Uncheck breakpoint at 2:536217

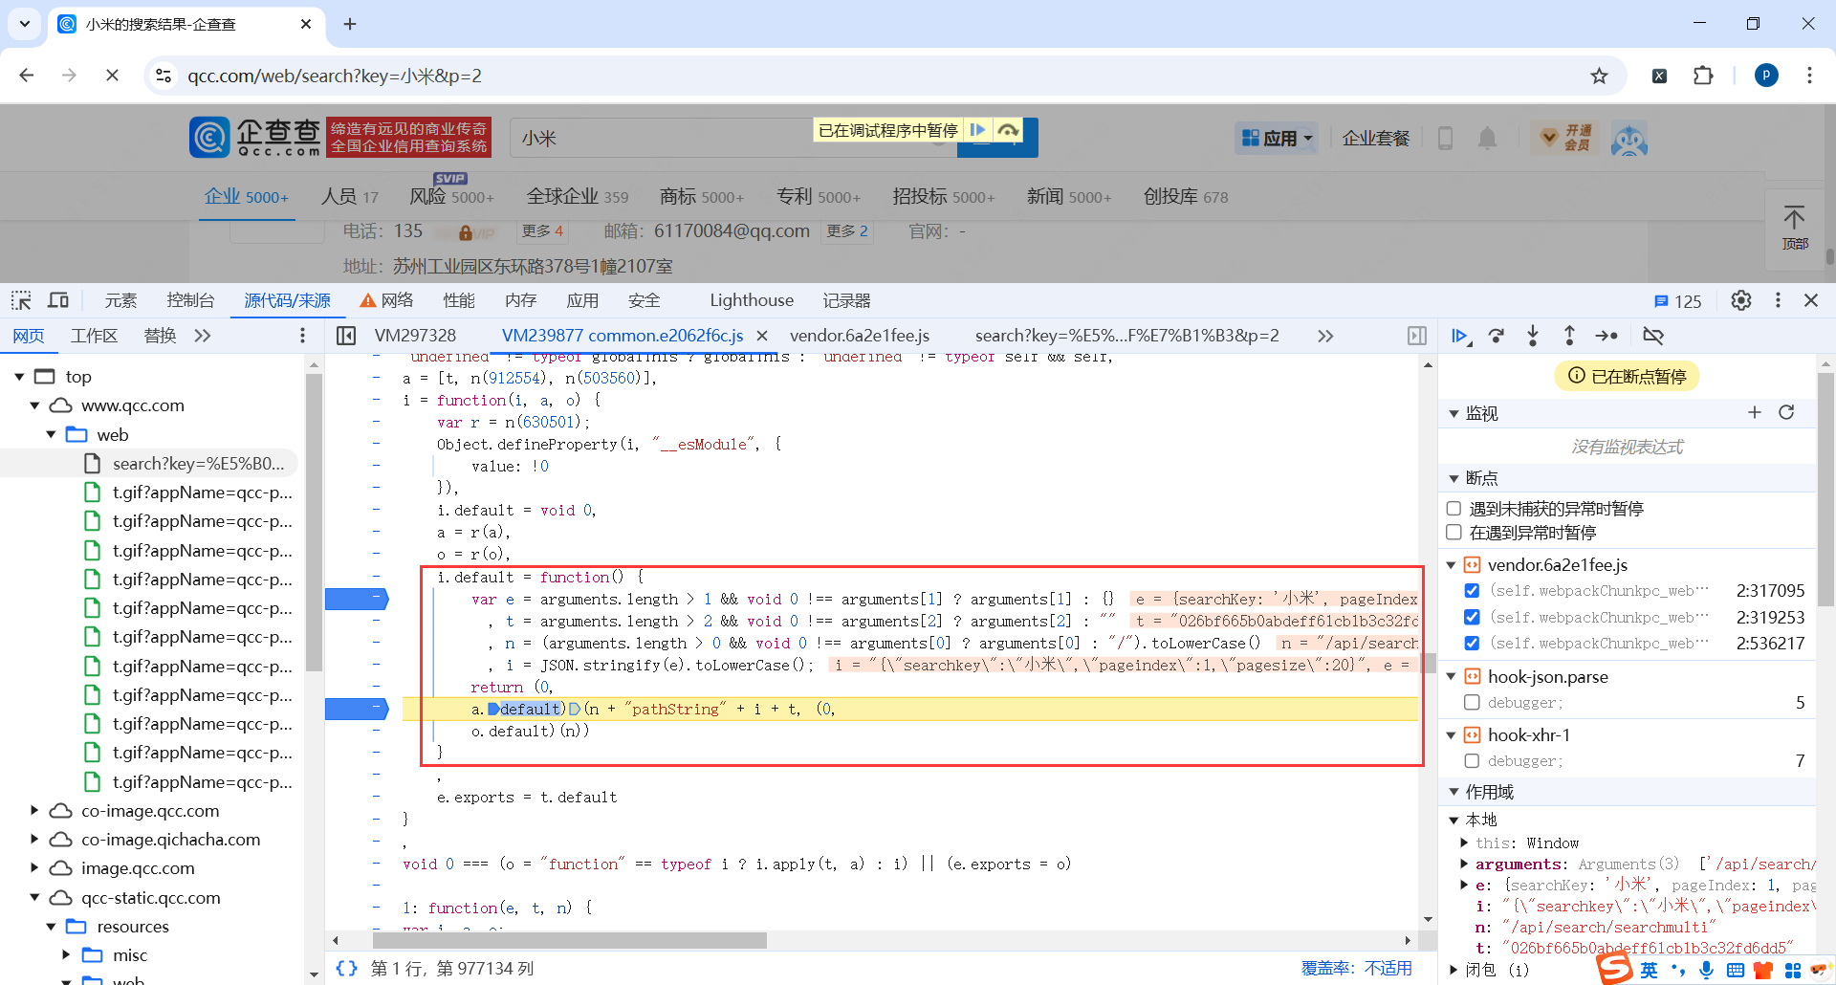click(x=1472, y=643)
